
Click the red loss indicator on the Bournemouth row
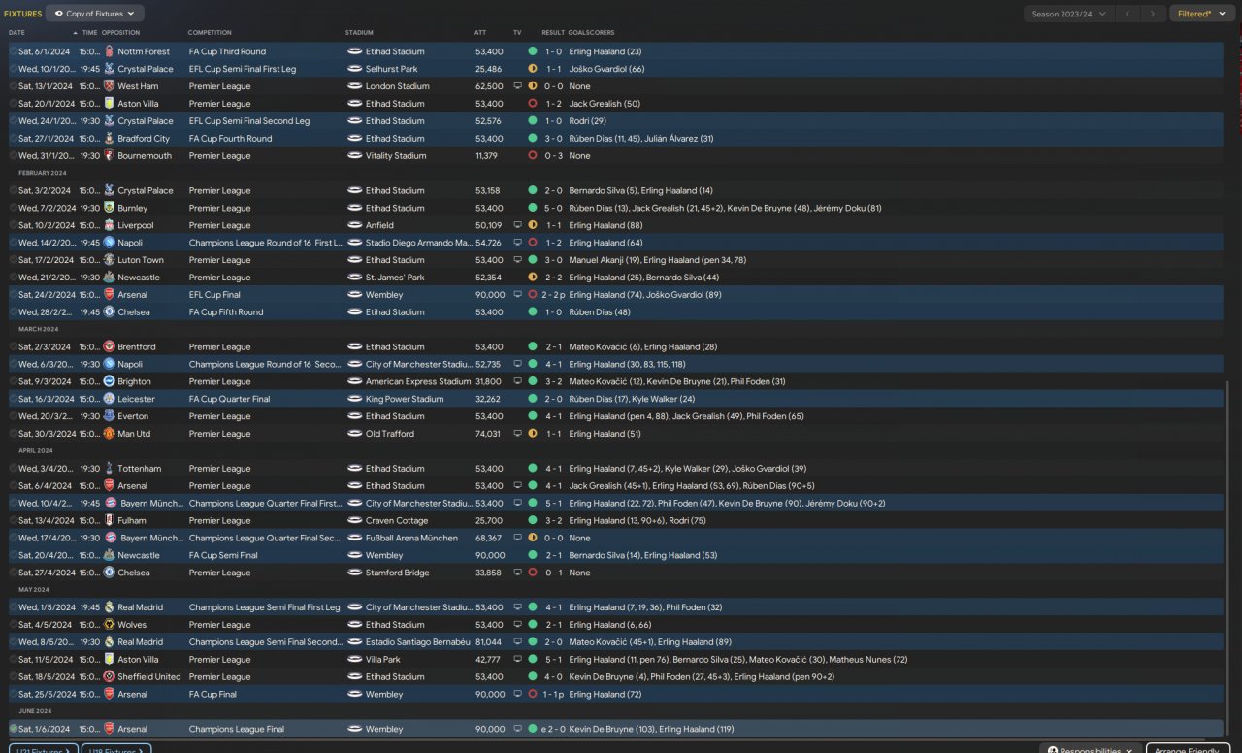click(532, 155)
